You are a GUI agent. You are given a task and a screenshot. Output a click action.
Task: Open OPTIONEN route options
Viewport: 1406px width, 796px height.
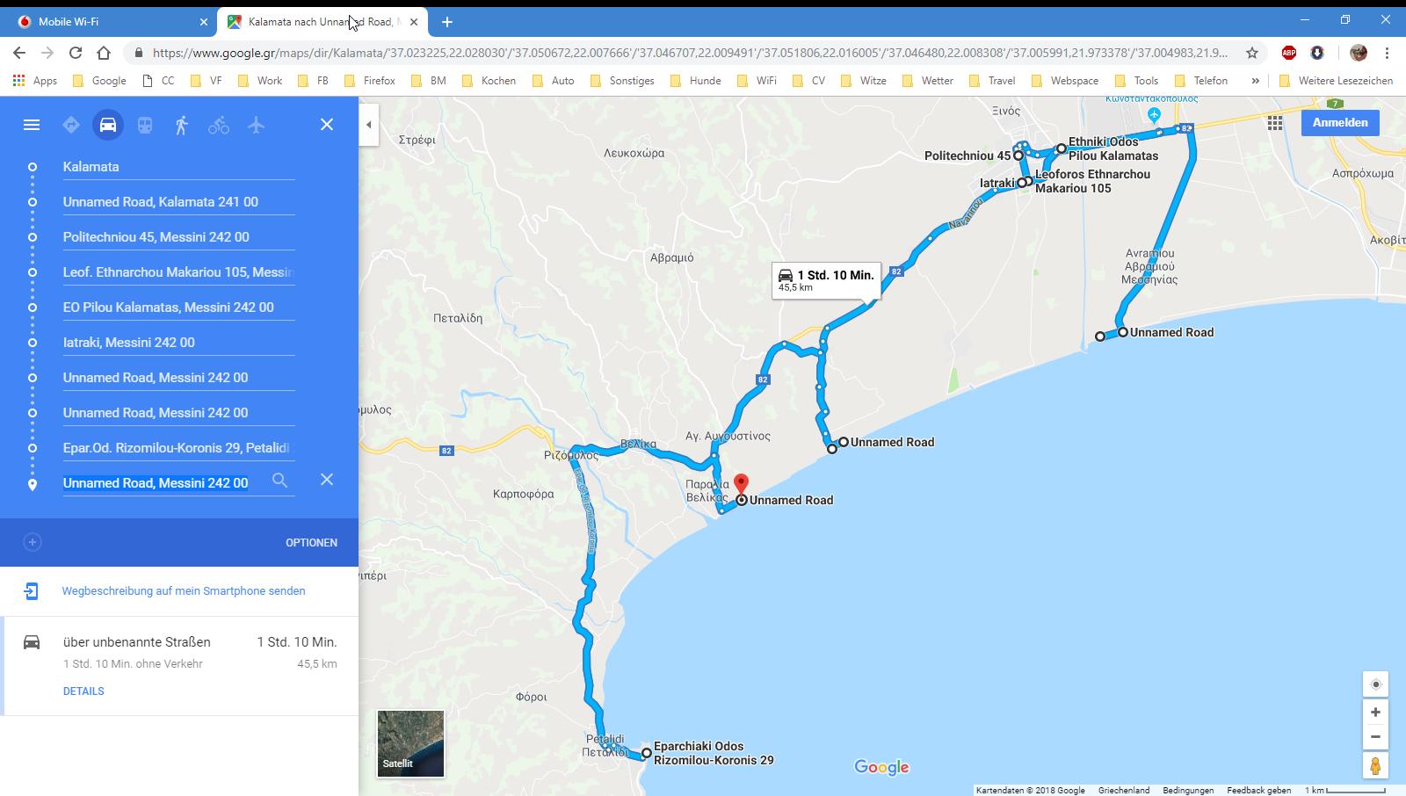(311, 542)
